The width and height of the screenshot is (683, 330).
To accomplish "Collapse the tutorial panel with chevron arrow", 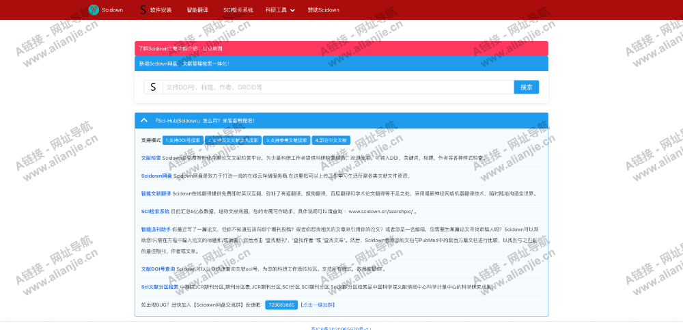I will [x=144, y=120].
